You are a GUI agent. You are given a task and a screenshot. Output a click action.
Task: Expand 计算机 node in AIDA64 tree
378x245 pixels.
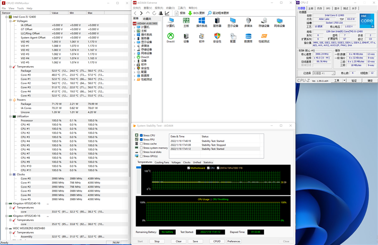point(135,27)
